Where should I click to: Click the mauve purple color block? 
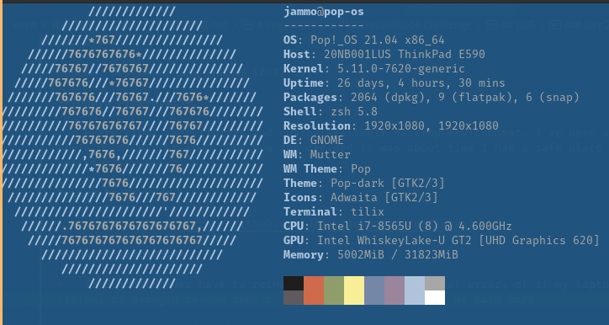coord(395,290)
